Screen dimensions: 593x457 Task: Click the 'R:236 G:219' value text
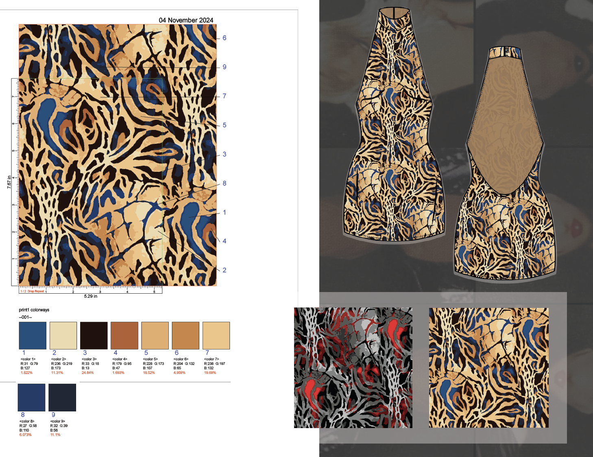click(x=62, y=364)
